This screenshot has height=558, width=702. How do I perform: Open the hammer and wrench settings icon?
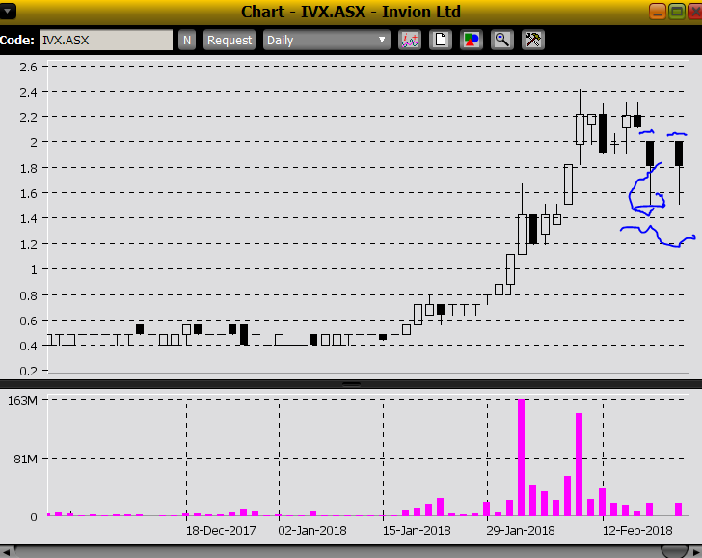(x=533, y=40)
